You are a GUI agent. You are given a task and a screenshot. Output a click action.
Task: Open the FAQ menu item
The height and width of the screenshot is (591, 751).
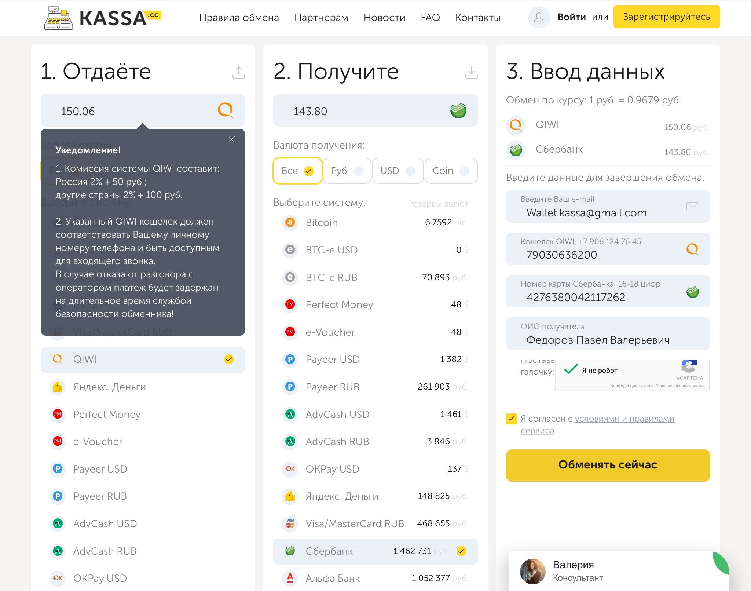pos(430,17)
